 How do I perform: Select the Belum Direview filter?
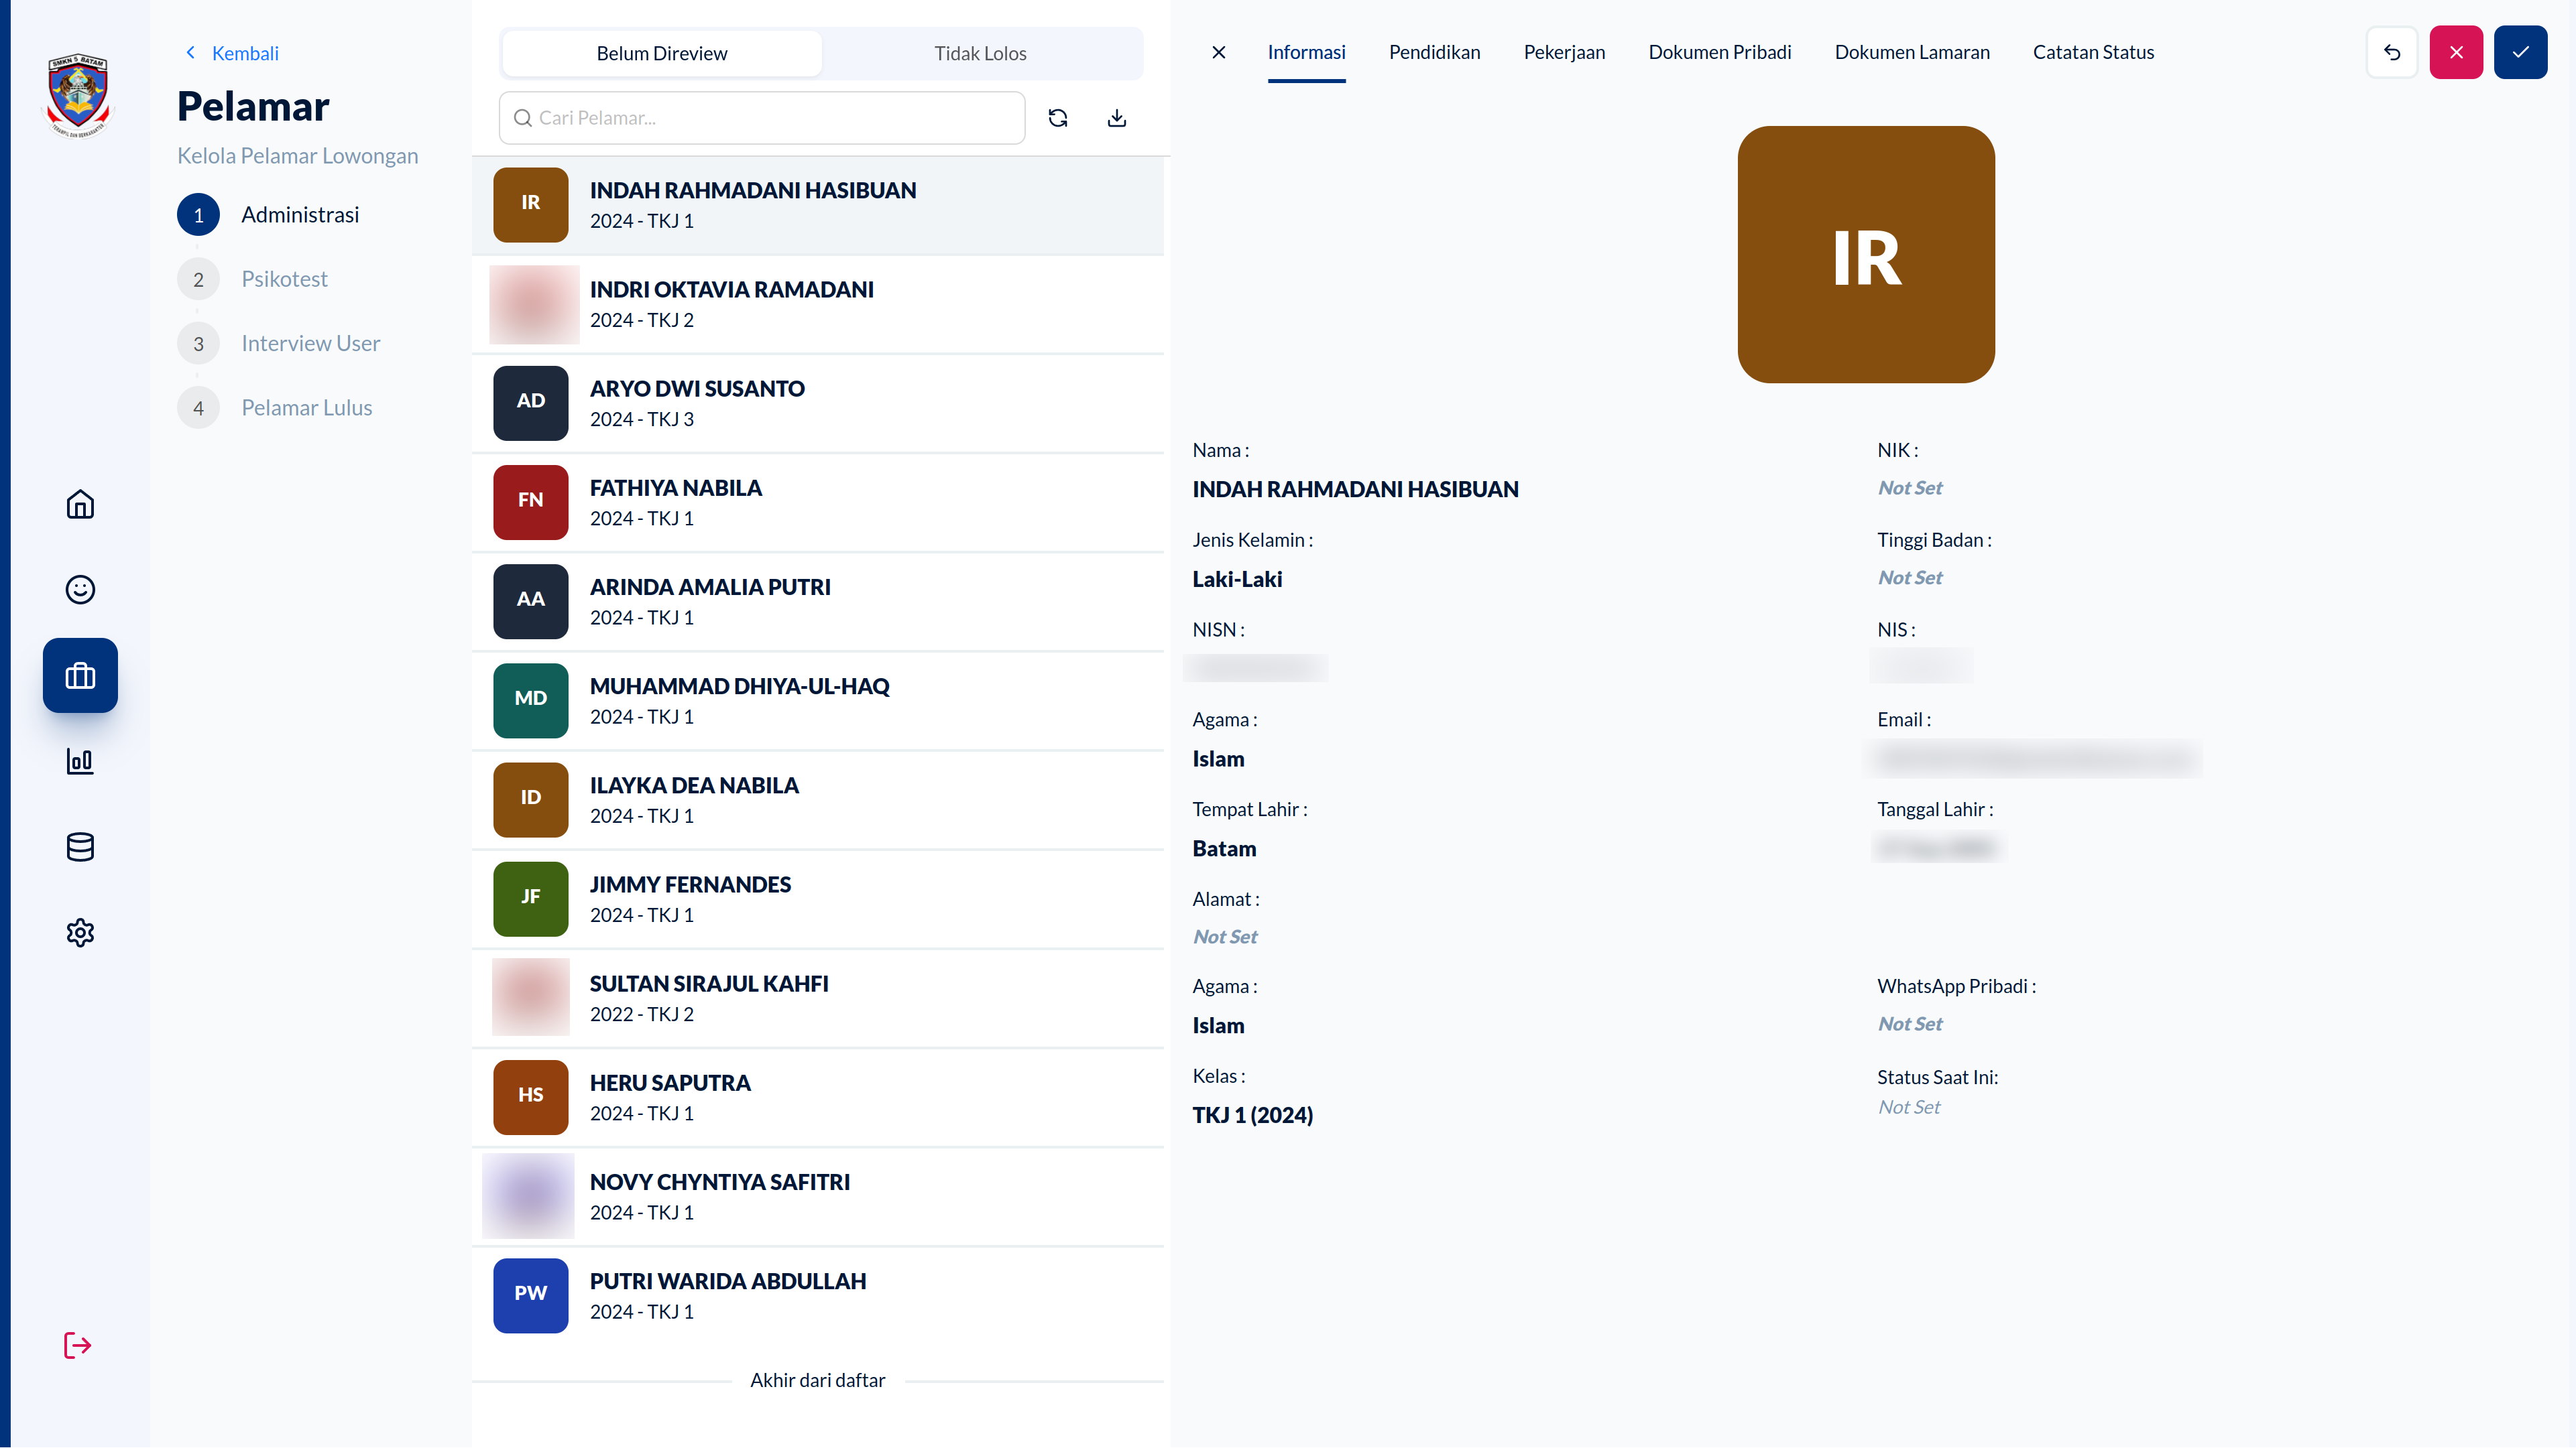tap(661, 53)
